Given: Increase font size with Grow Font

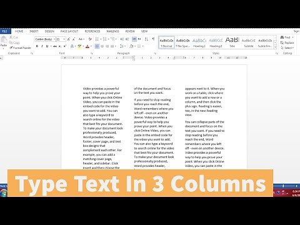Looking at the screenshot, I should pyautogui.click(x=69, y=39).
